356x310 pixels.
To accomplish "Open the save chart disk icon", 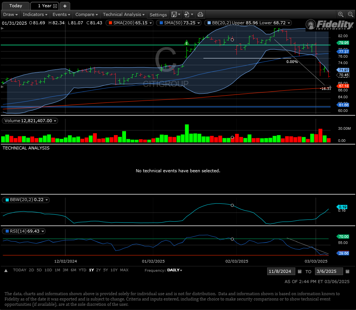I will coord(174,14).
